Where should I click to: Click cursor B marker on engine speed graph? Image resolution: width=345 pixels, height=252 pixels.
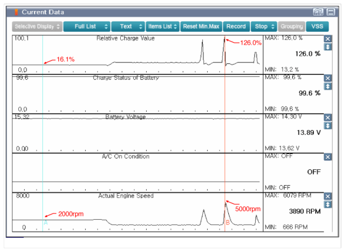[228, 223]
